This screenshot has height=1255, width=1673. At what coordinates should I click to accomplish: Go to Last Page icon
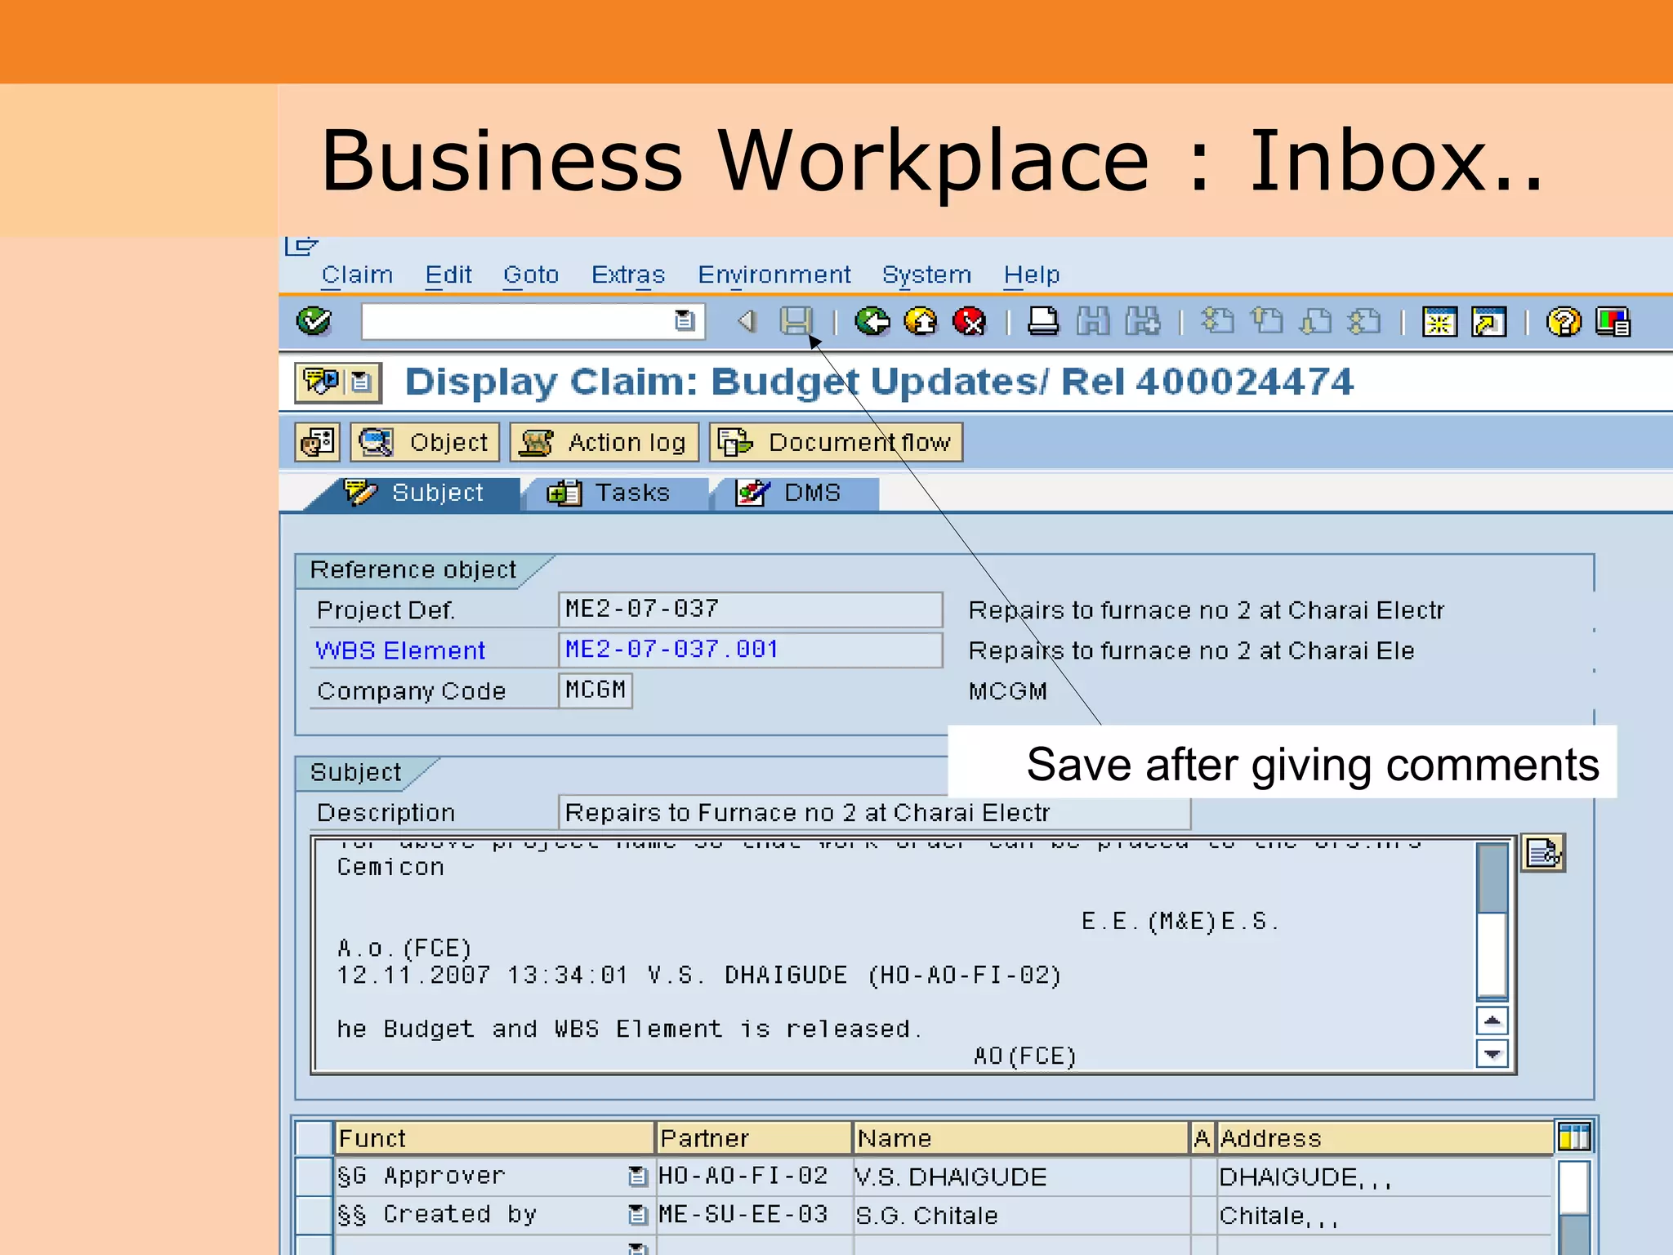coord(1365,321)
